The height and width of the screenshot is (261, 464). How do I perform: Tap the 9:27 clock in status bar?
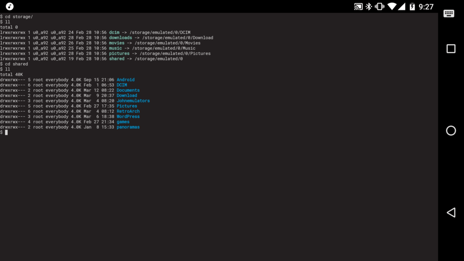(x=426, y=6)
